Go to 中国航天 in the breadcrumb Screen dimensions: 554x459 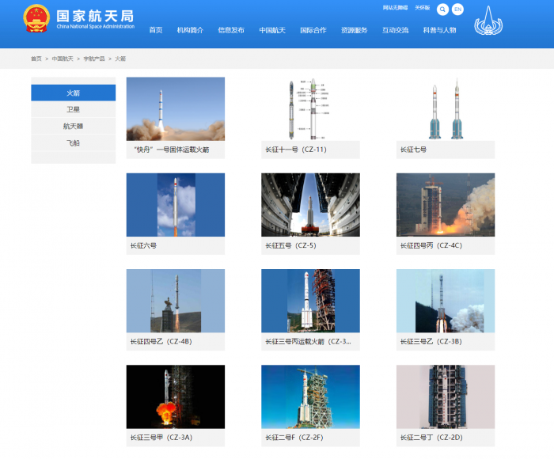63,59
